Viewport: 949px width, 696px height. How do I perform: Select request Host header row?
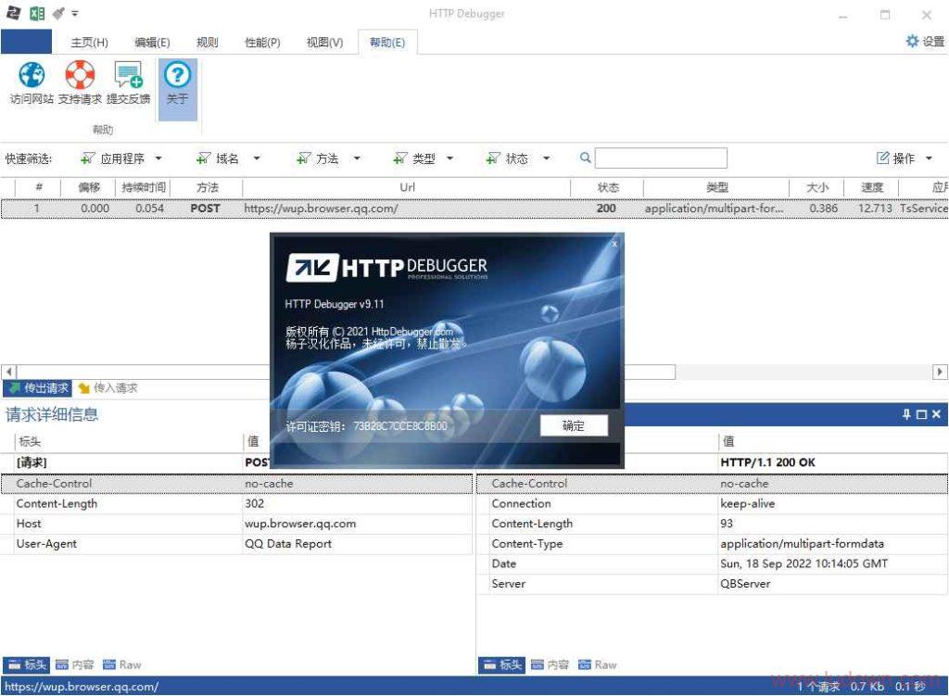point(236,524)
